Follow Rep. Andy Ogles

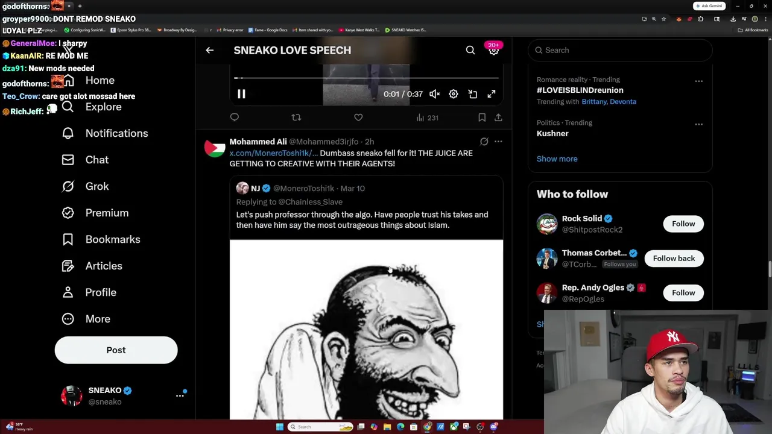(683, 292)
